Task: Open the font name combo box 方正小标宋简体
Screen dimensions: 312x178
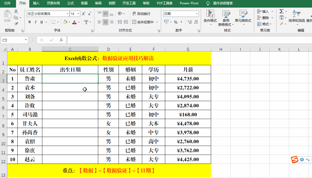Action: click(x=48, y=14)
